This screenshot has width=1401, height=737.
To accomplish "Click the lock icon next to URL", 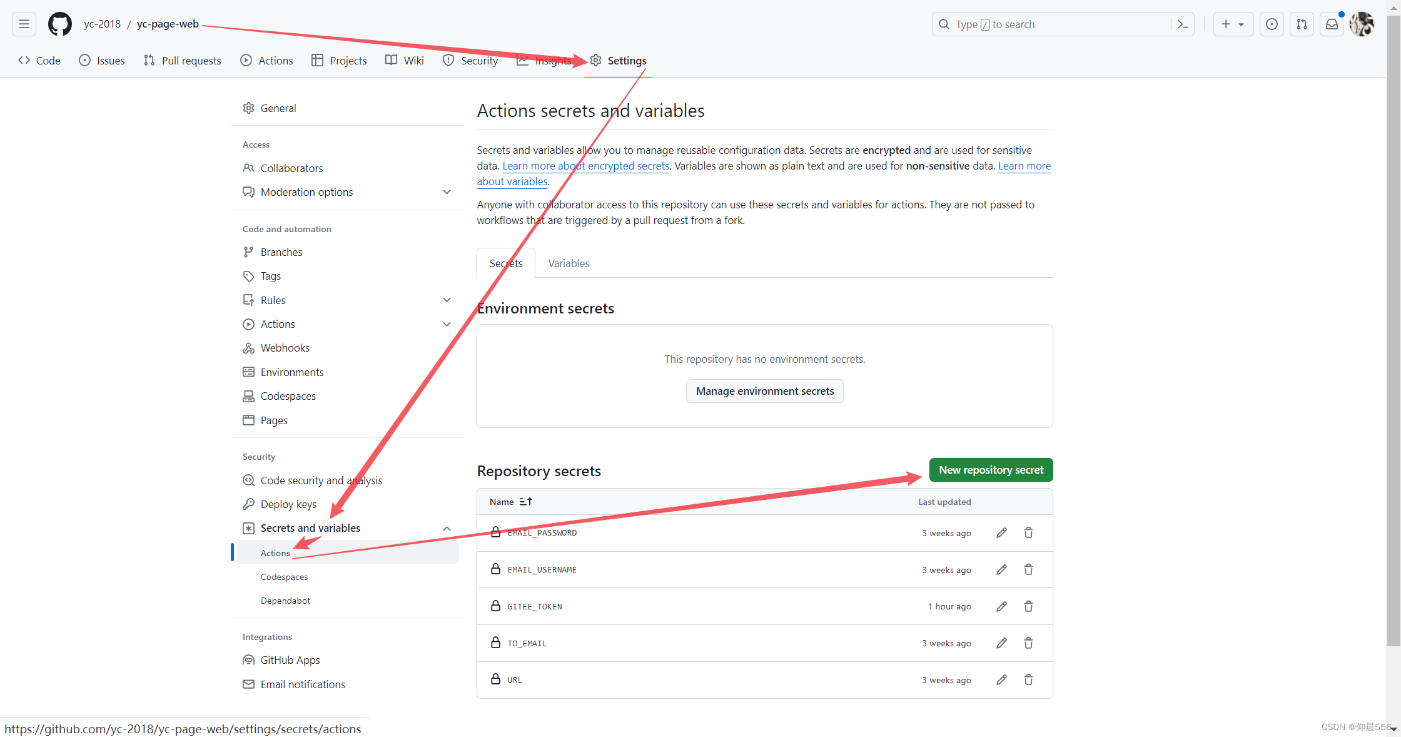I will pos(496,679).
